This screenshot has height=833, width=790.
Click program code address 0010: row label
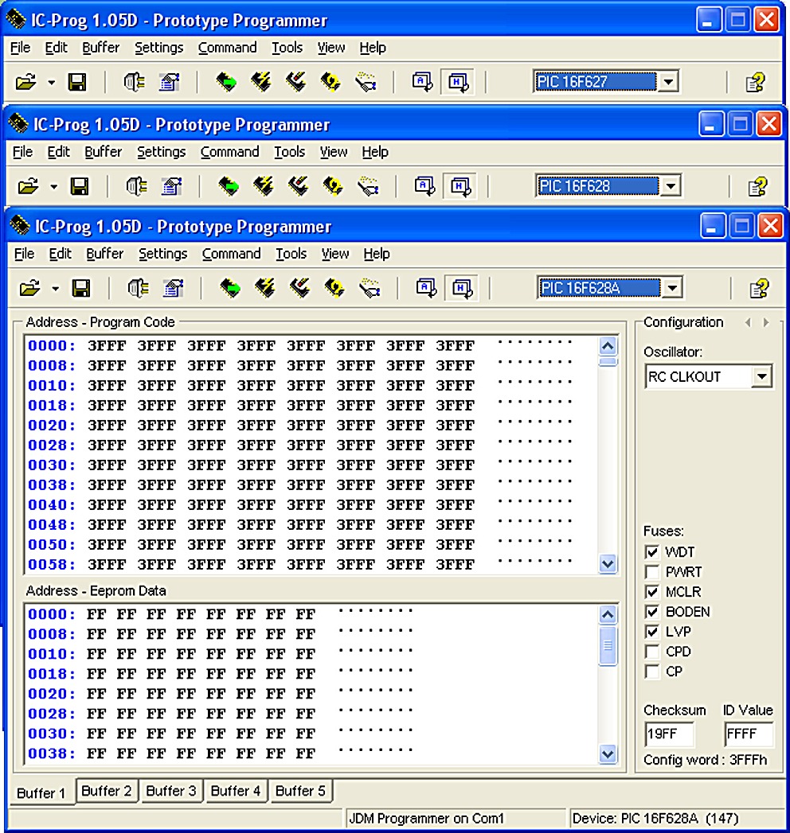tap(52, 386)
